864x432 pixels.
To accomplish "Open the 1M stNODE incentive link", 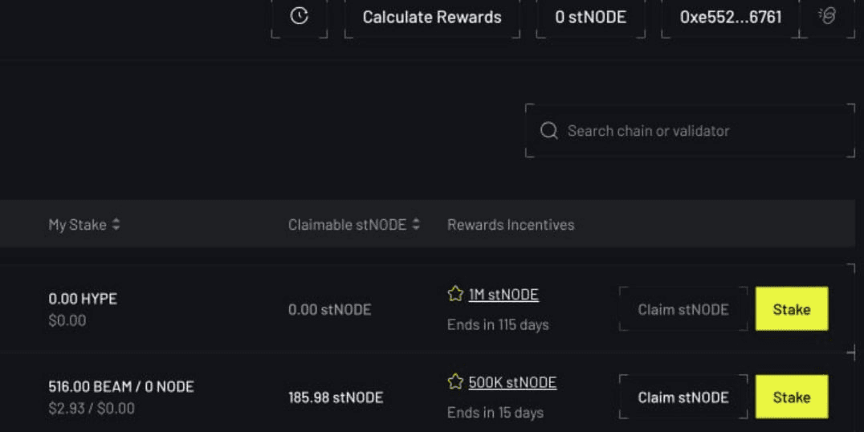I will 503,295.
